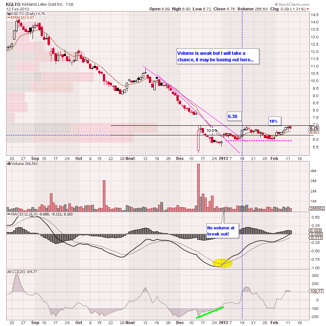The image size is (326, 326).
Task: Click the red down arrow beside Chg value
Action: [x=308, y=9]
